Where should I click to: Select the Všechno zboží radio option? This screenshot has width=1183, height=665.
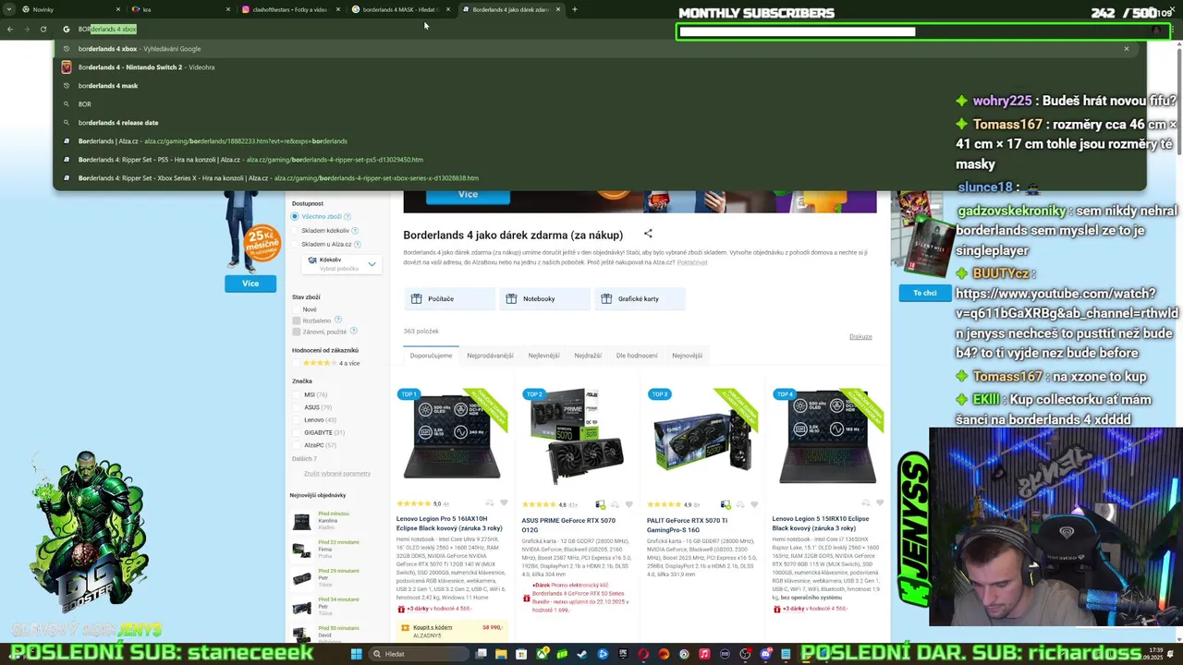click(296, 216)
